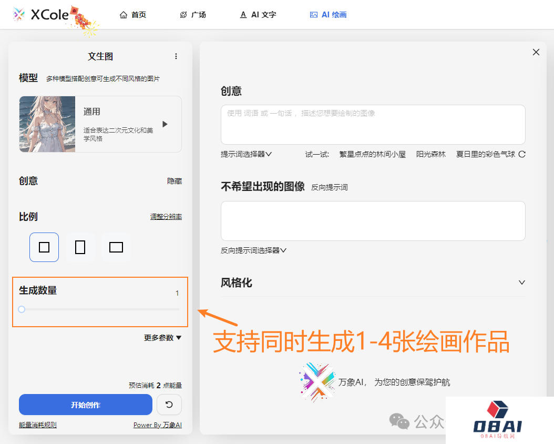The width and height of the screenshot is (554, 444).
Task: Open the 调整分辨率 link
Action: point(166,216)
